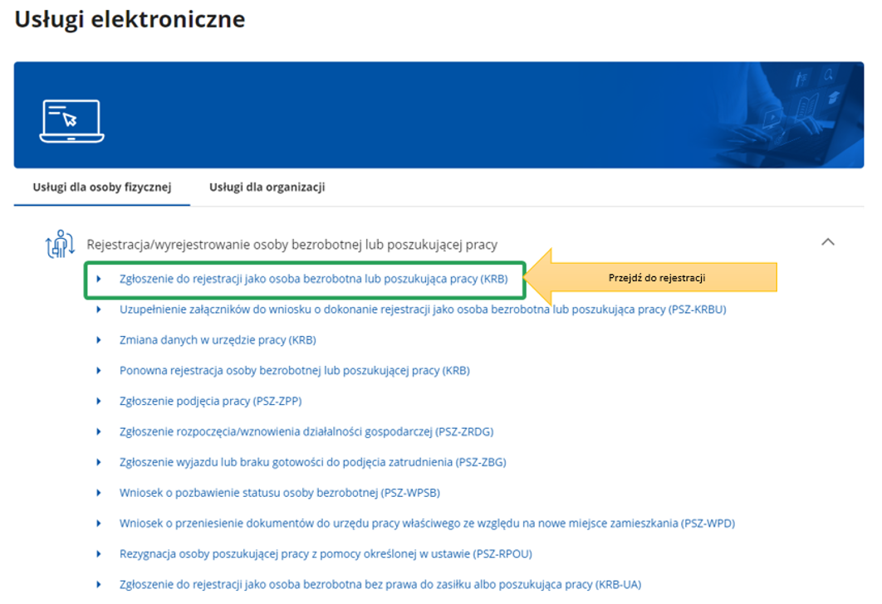Screen dimensions: 882x604
Task: Click arrow bullet before Zmiana danych w urzędzie
Action: tap(99, 340)
